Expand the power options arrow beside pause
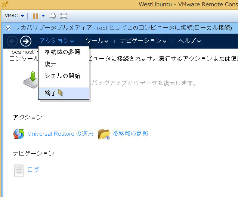 coord(43,16)
